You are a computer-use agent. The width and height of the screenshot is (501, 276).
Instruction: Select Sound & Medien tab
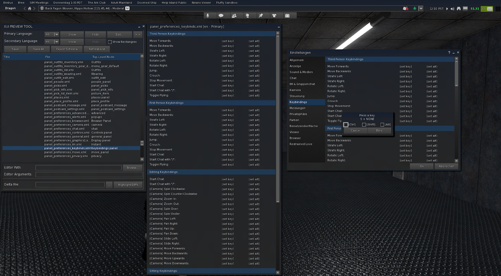tap(307, 72)
